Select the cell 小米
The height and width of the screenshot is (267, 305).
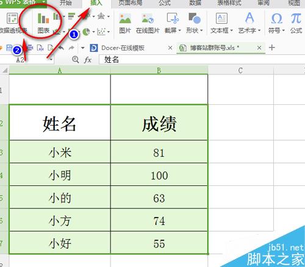(x=60, y=152)
